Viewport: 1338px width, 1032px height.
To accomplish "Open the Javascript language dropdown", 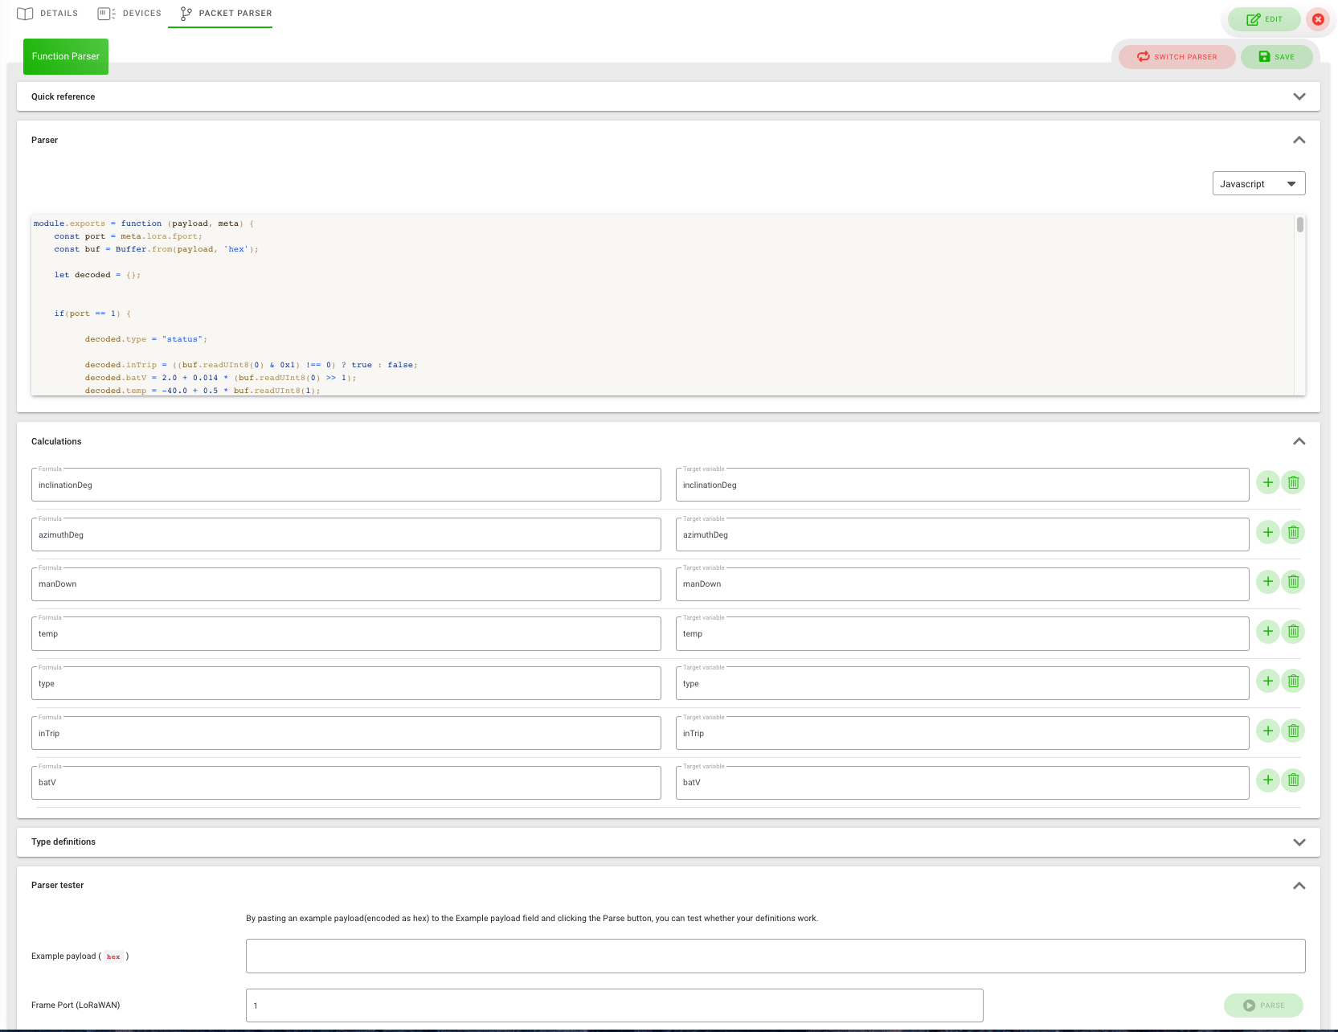I will pyautogui.click(x=1258, y=184).
